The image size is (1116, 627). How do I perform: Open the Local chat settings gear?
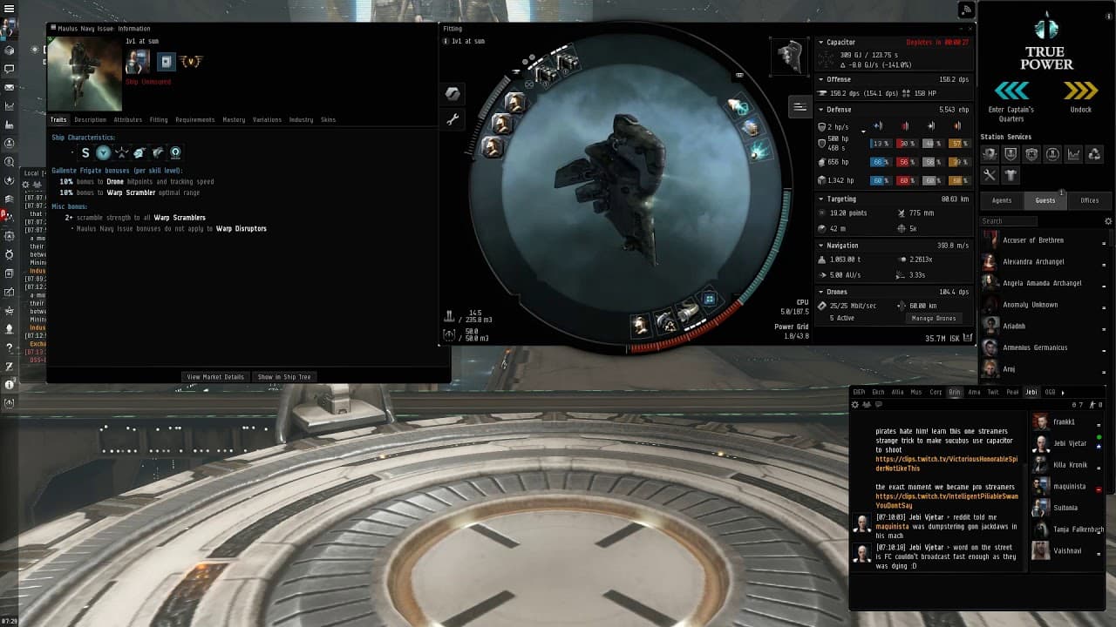(26, 185)
